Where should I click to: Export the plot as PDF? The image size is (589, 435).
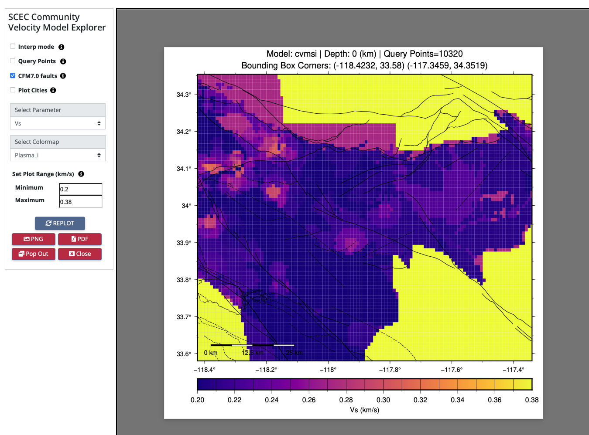point(80,239)
